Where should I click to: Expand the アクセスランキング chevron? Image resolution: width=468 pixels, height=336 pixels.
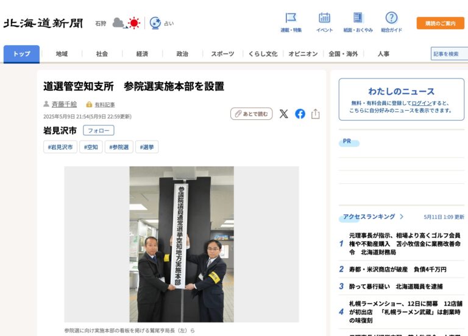[402, 217]
